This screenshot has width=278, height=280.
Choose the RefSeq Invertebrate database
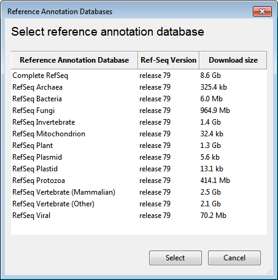coord(139,122)
